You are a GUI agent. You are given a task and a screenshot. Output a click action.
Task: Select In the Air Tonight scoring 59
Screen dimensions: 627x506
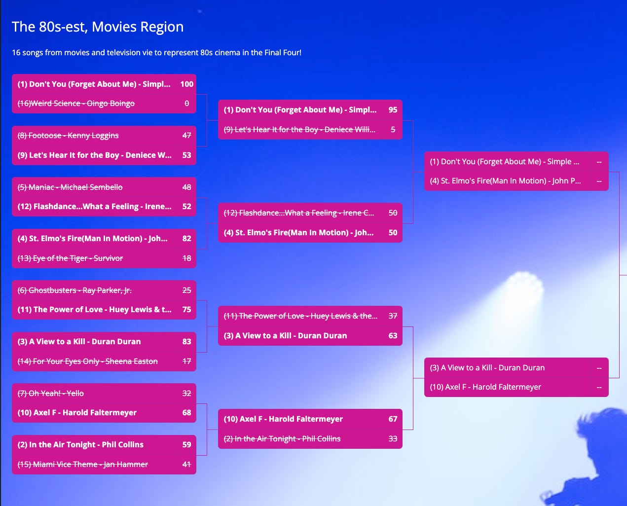[104, 444]
